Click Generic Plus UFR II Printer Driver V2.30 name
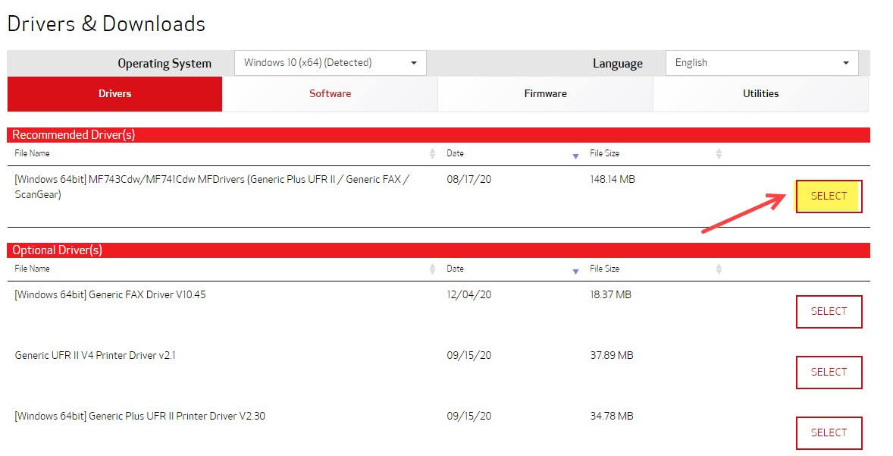This screenshot has width=893, height=456. click(x=139, y=416)
